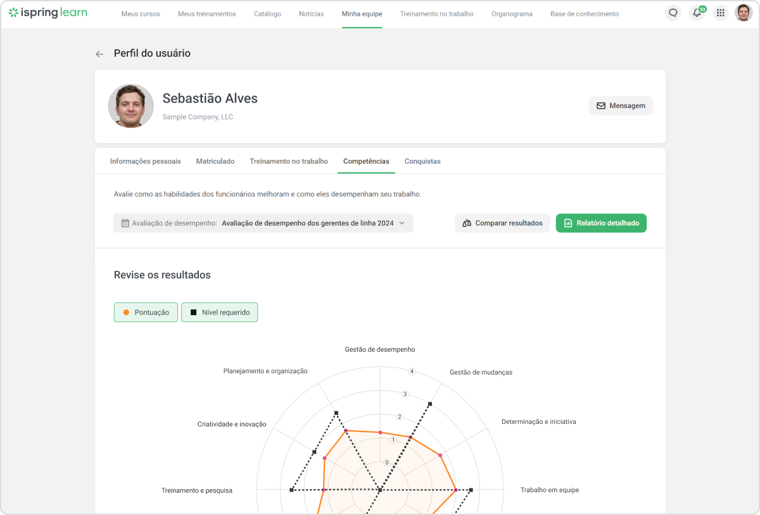The width and height of the screenshot is (760, 515).
Task: Open the Matriculado tab
Action: tap(215, 161)
